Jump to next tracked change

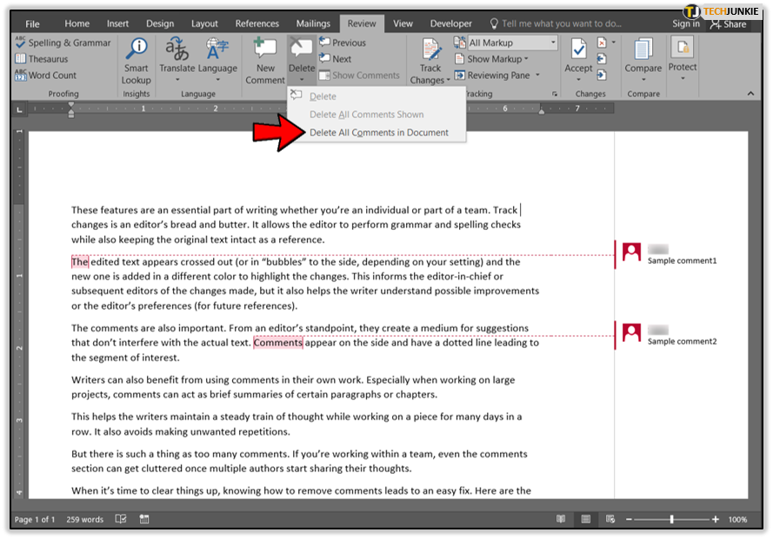coord(602,76)
